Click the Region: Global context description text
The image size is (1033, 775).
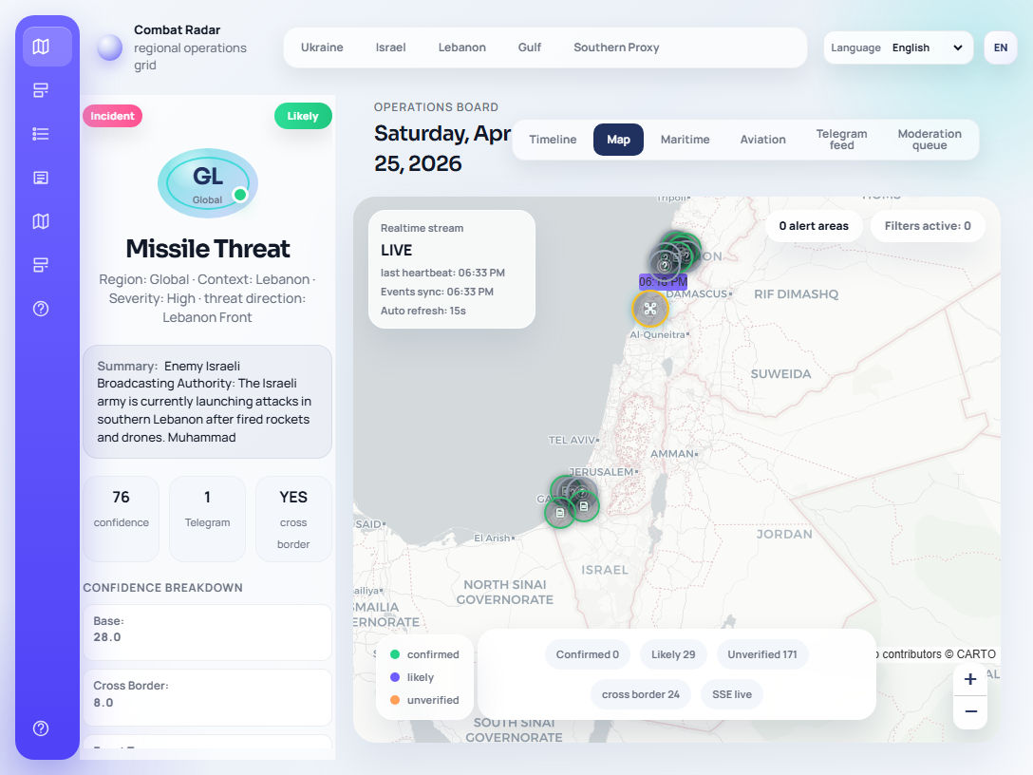point(208,298)
